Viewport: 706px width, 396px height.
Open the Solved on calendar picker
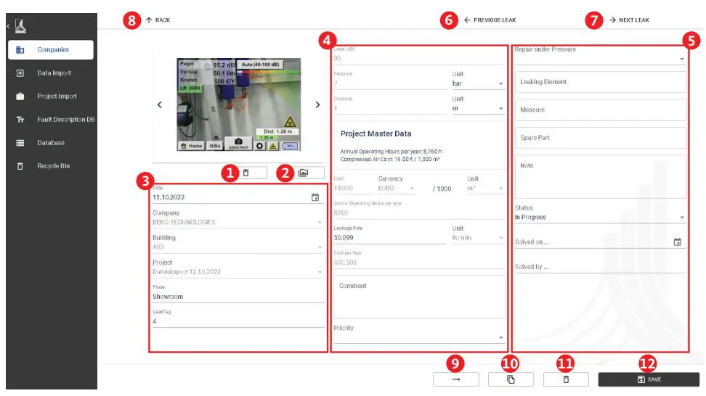(x=677, y=242)
